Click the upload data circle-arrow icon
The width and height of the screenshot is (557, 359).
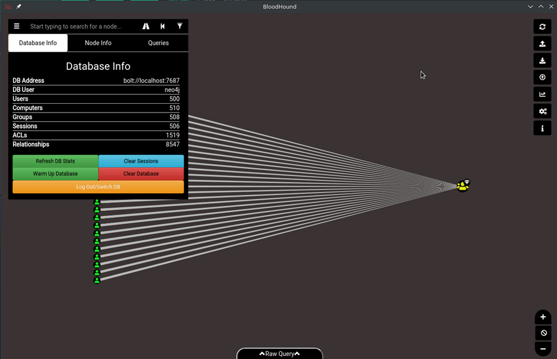click(x=542, y=77)
